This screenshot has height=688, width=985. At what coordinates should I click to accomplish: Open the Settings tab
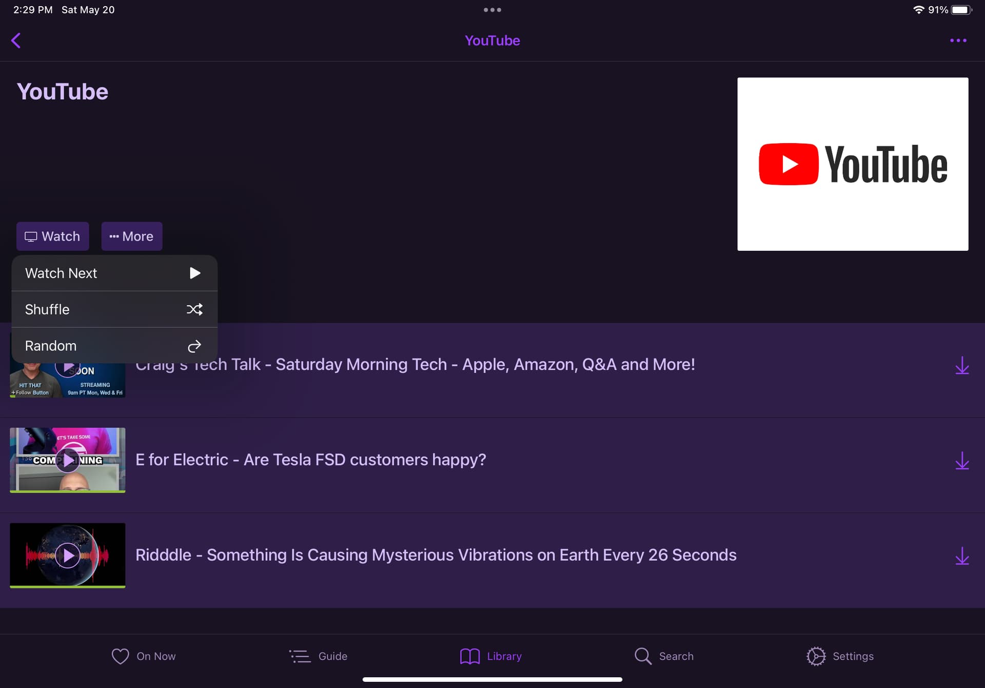(840, 656)
